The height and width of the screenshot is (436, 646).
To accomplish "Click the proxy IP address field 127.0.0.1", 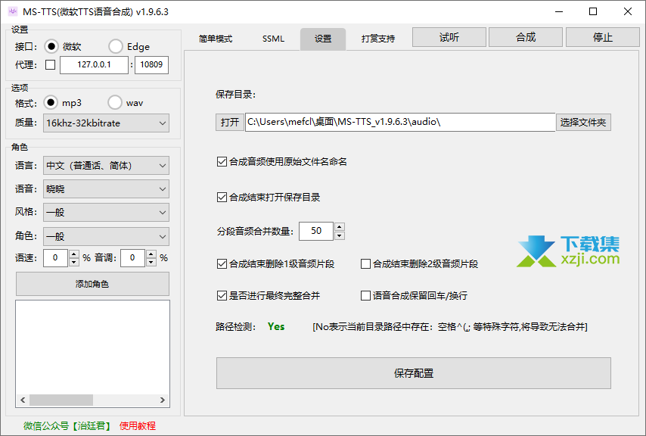I will click(x=94, y=64).
